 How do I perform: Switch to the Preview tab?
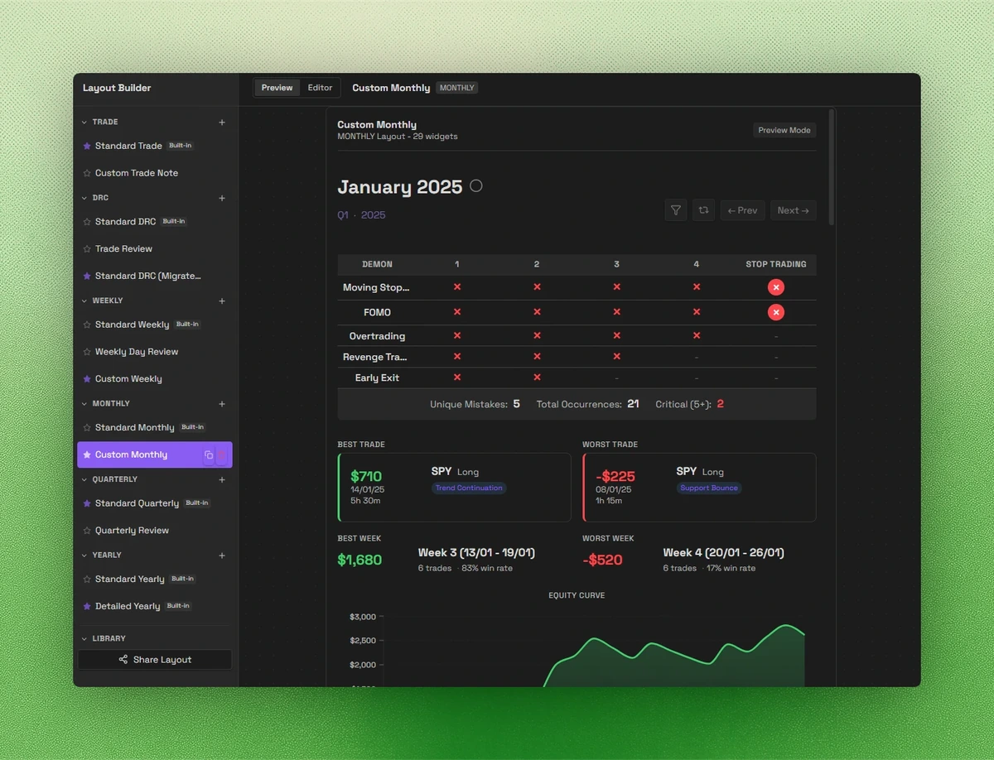pos(277,88)
